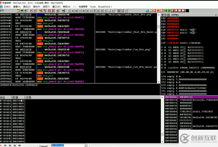
Task: Click the Execute till return icon
Action: coord(57,11)
